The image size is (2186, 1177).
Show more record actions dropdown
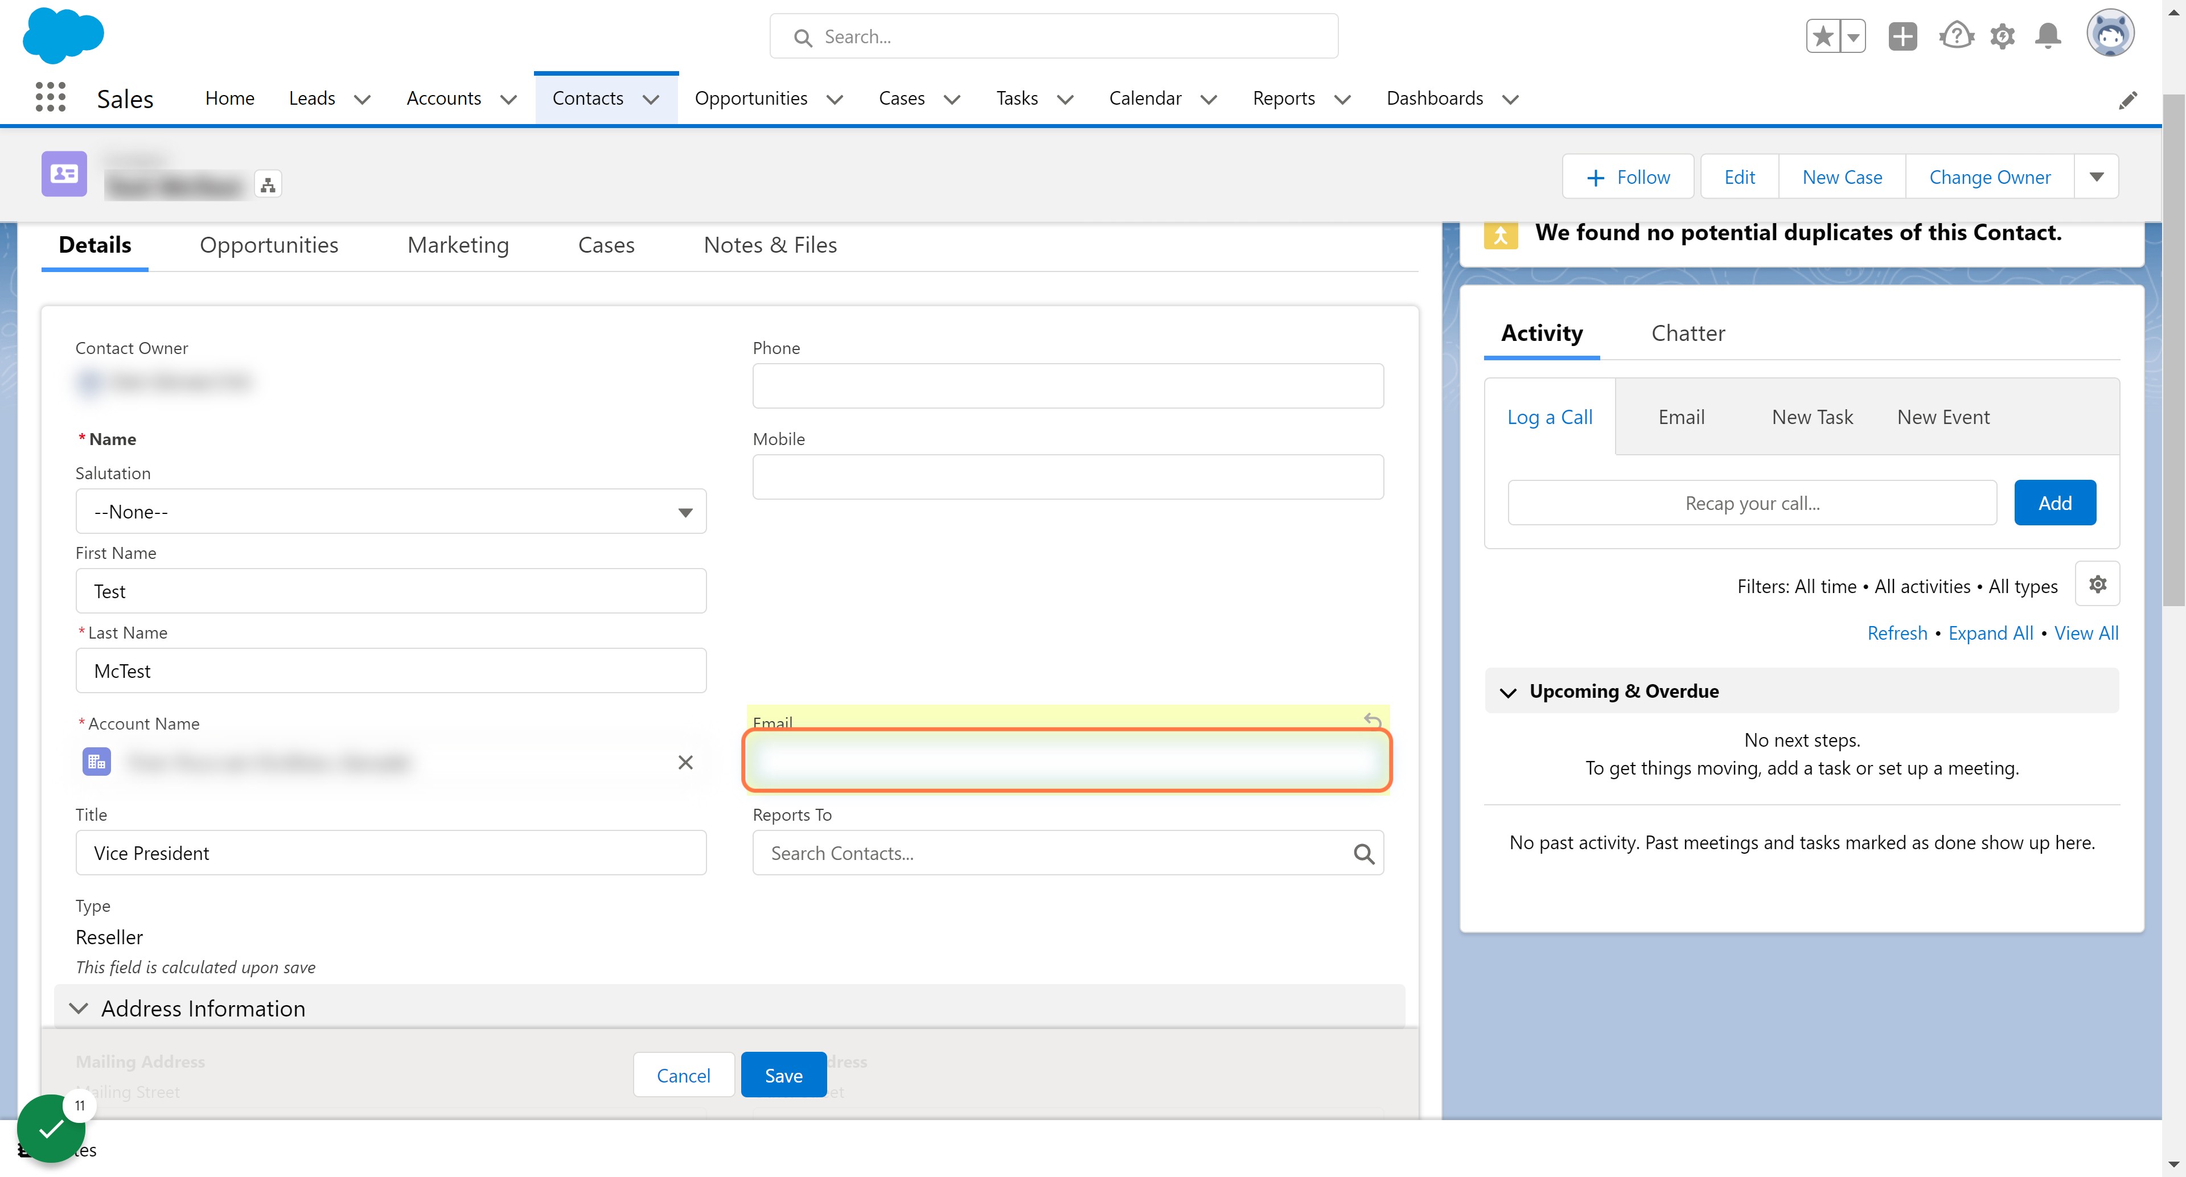(2096, 176)
